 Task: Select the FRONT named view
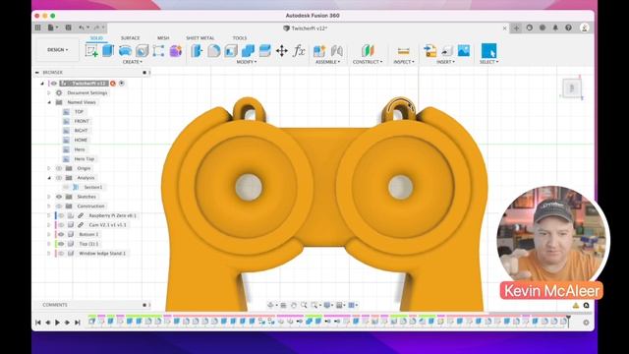[x=82, y=121]
